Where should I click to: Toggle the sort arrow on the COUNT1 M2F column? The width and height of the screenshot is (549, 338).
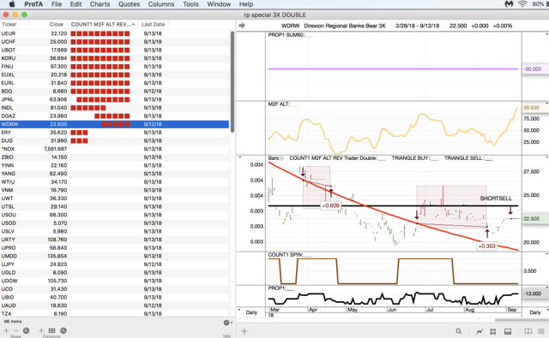point(134,25)
